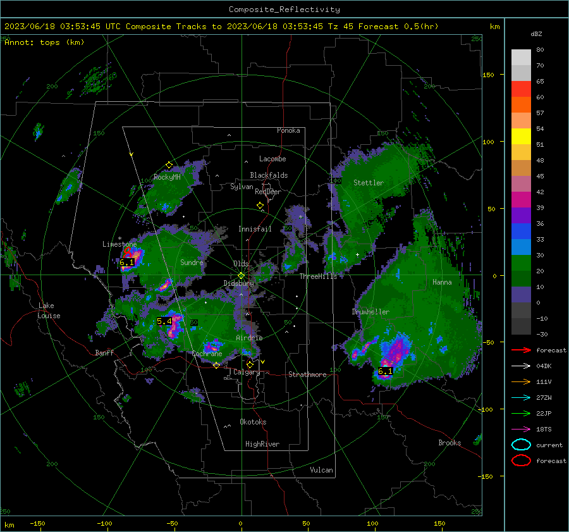Click the UTC timestamp header line
The height and width of the screenshot is (532, 569).
[221, 27]
